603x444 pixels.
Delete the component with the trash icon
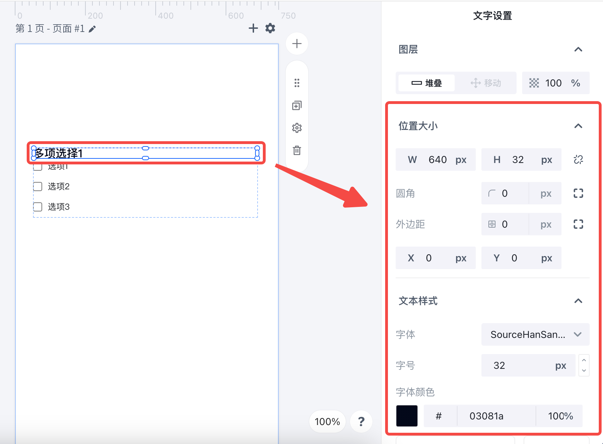297,150
